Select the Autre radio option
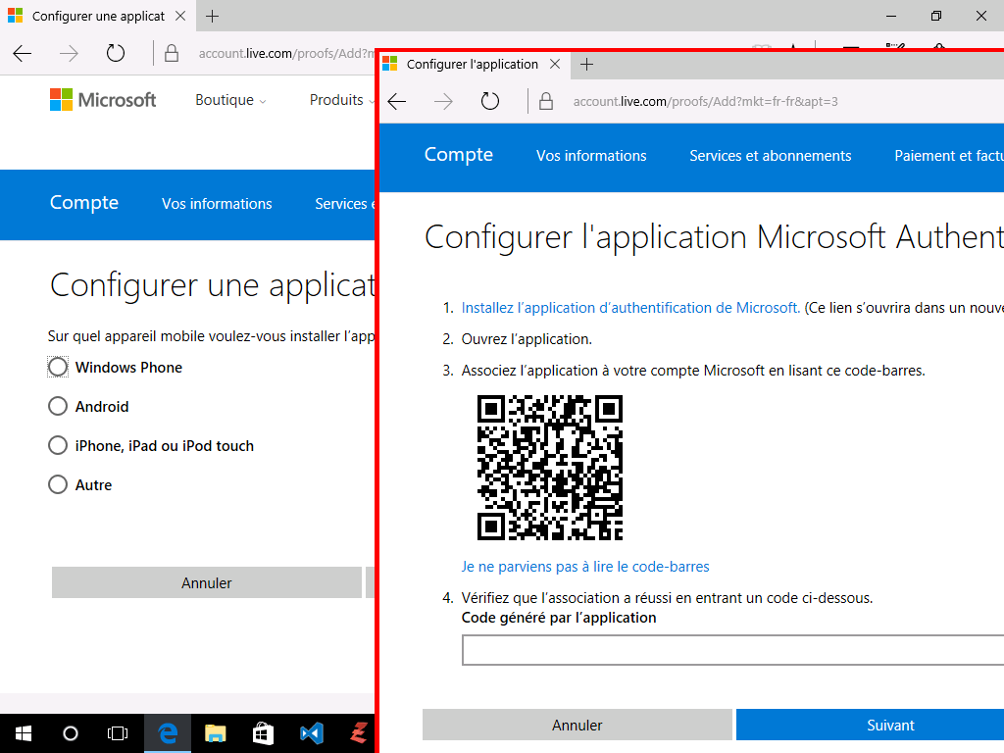1004x753 pixels. (x=58, y=484)
